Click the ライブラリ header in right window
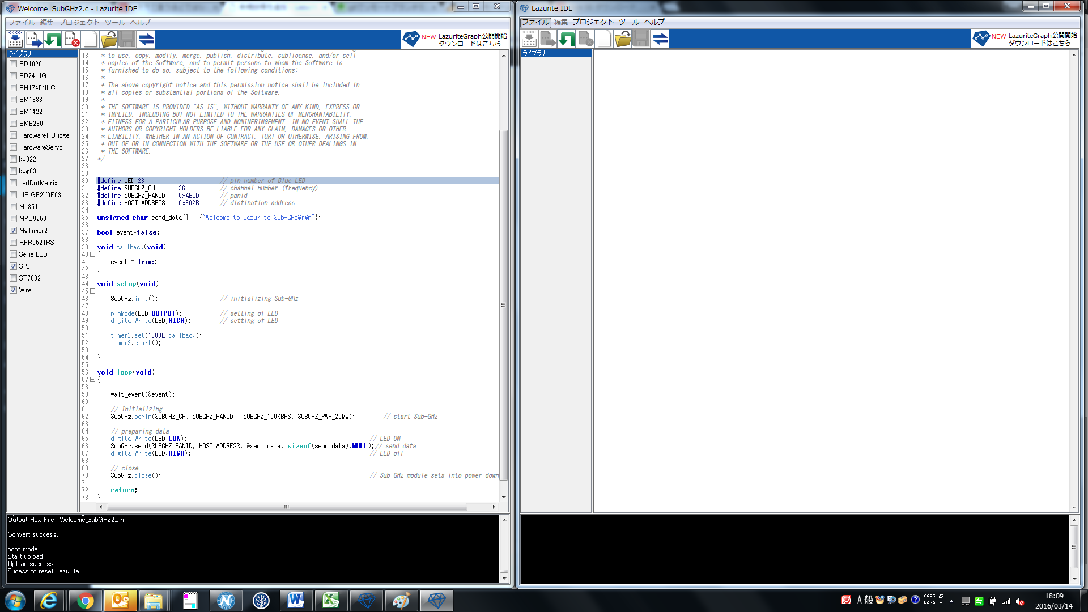The image size is (1088, 612). (555, 53)
